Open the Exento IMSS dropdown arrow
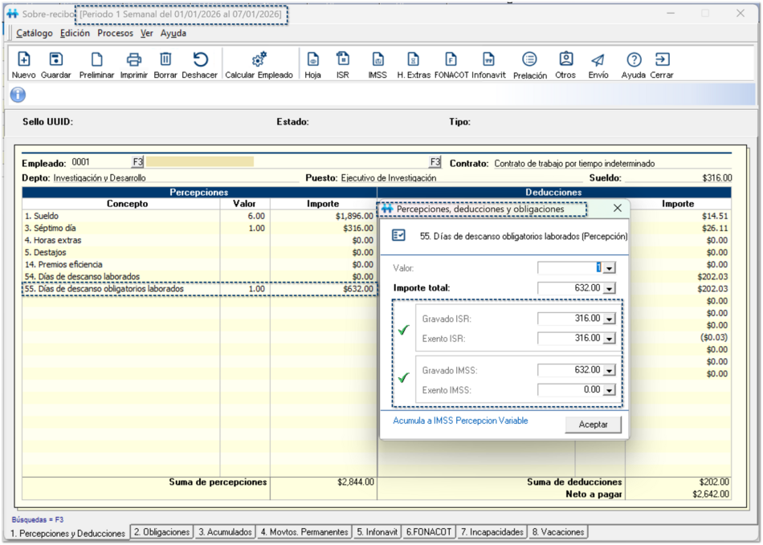Image resolution: width=763 pixels, height=545 pixels. point(610,391)
